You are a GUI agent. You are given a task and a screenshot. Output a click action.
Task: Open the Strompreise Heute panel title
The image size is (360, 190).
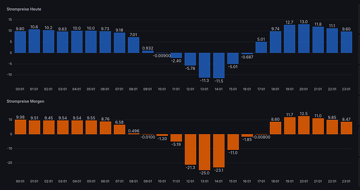point(24,9)
